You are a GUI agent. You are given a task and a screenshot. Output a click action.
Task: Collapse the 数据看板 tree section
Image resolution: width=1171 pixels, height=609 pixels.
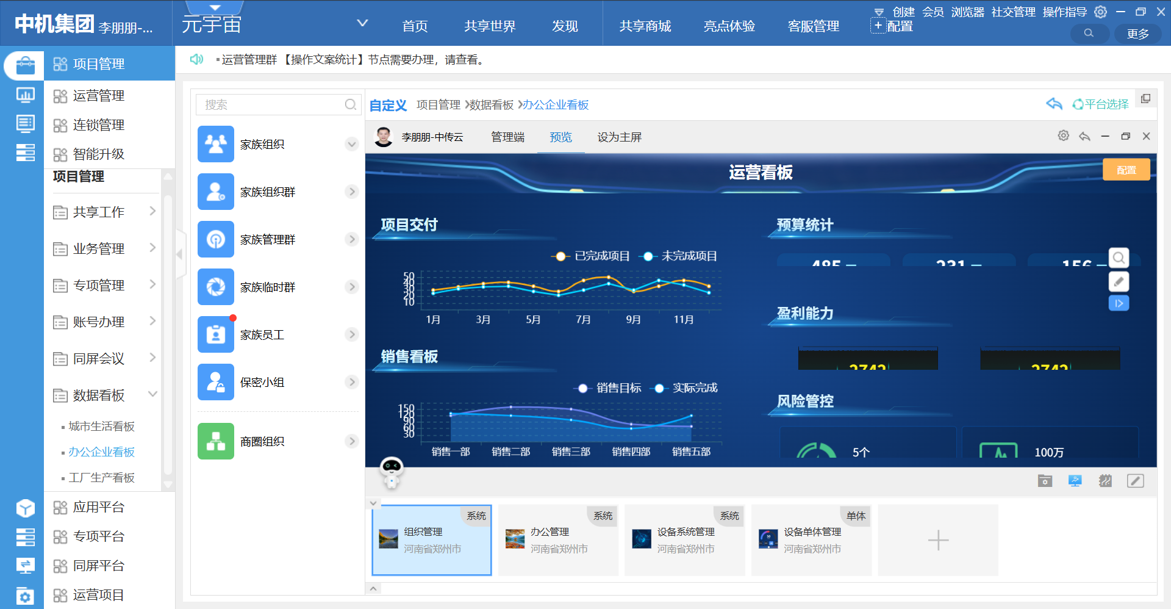click(x=152, y=395)
